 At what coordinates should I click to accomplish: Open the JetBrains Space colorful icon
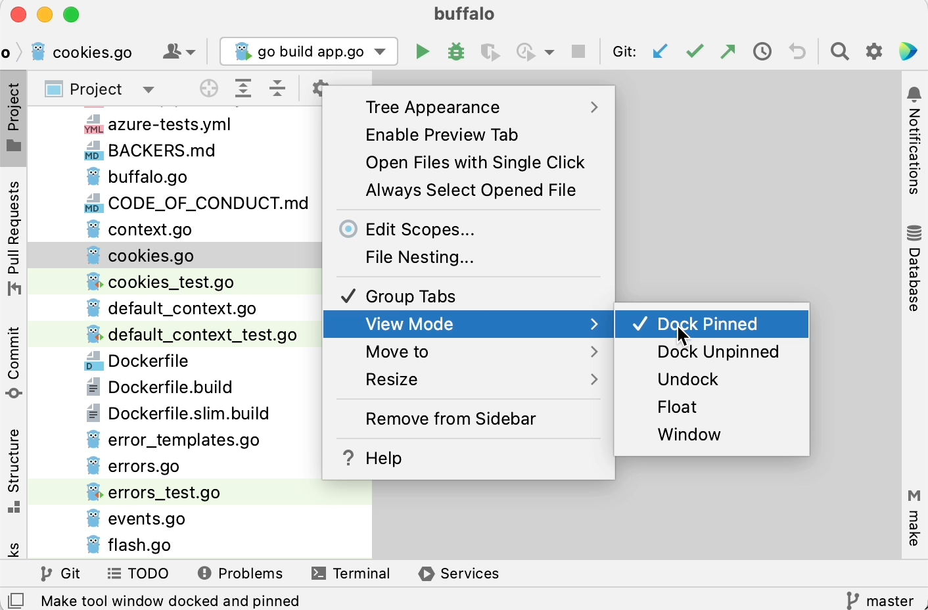pyautogui.click(x=908, y=51)
